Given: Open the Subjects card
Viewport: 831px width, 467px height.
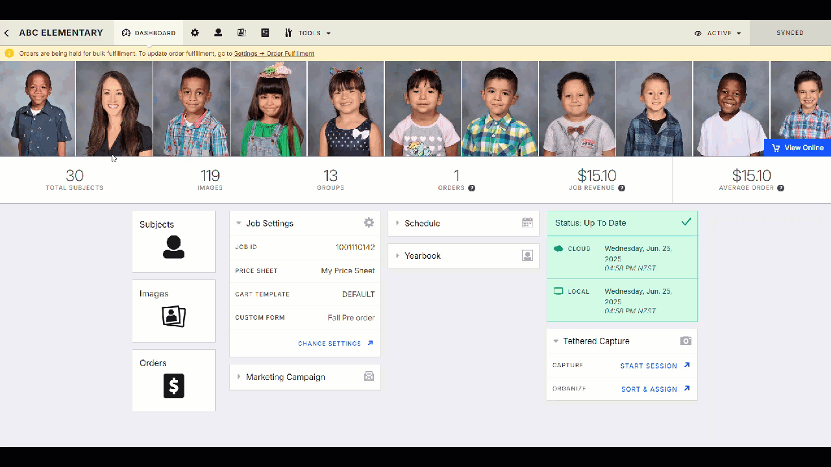Looking at the screenshot, I should [173, 241].
